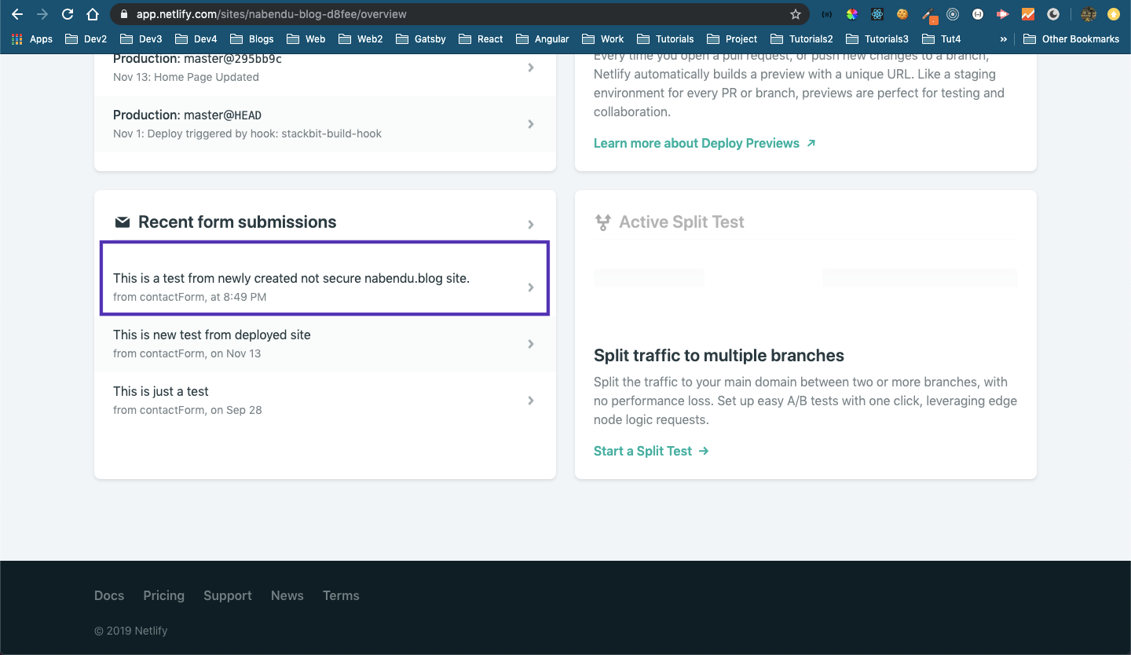The image size is (1131, 655).
Task: Open the Gatsby bookmarks folder
Action: pyautogui.click(x=421, y=38)
